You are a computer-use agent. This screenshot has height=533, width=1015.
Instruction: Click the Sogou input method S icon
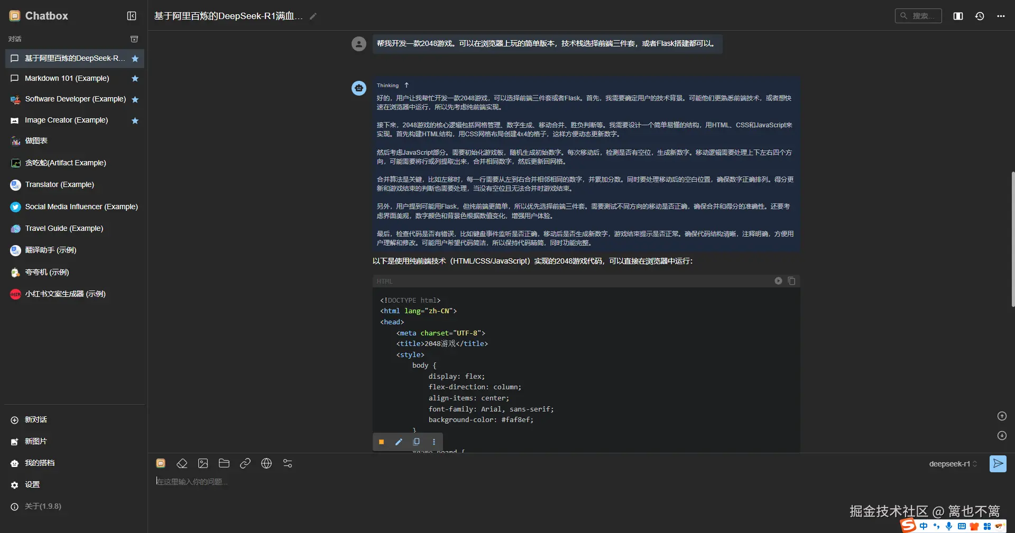click(908, 526)
